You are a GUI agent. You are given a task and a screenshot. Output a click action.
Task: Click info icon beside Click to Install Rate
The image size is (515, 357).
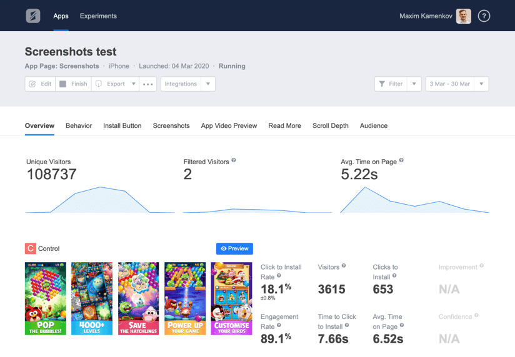pos(279,276)
